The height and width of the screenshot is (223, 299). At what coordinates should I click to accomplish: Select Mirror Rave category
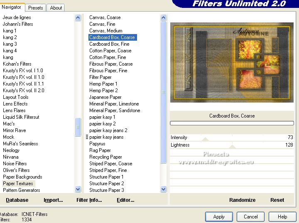15,130
